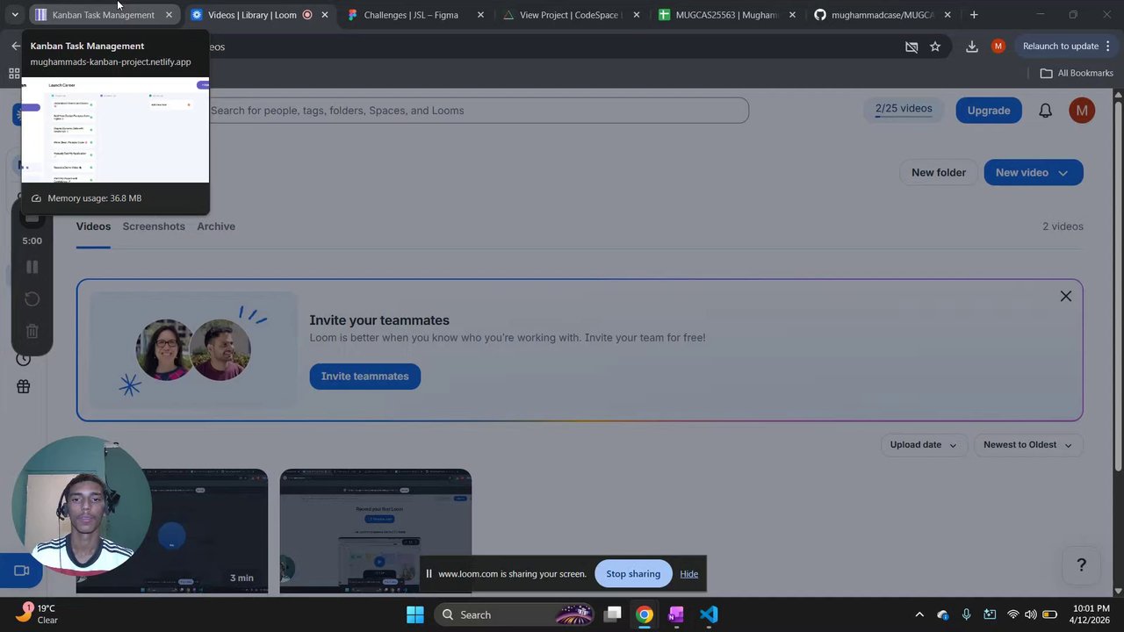
Task: Open the weather widget showing 19°C
Action: (37, 614)
